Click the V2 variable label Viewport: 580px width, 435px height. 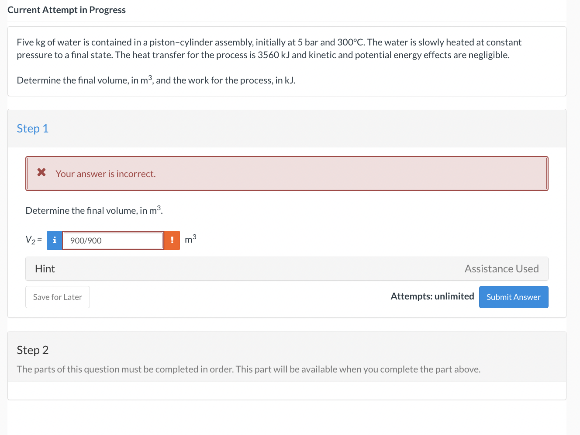pyautogui.click(x=31, y=240)
